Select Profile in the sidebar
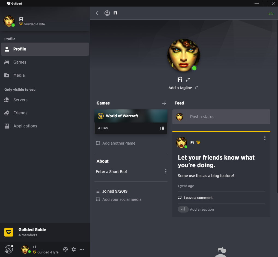This screenshot has width=278, height=257. [x=45, y=49]
